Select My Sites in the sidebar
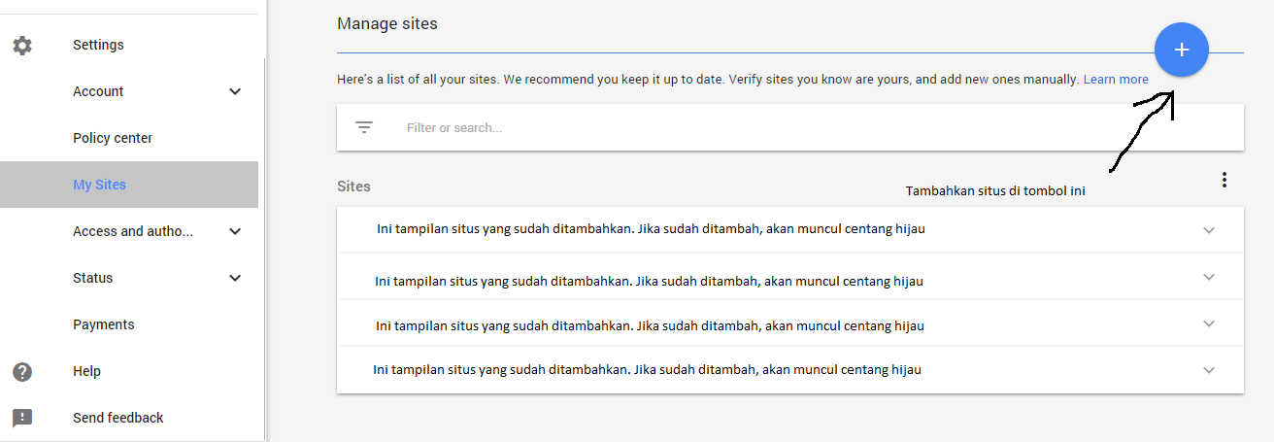Viewport: 1274px width, 442px height. (99, 185)
